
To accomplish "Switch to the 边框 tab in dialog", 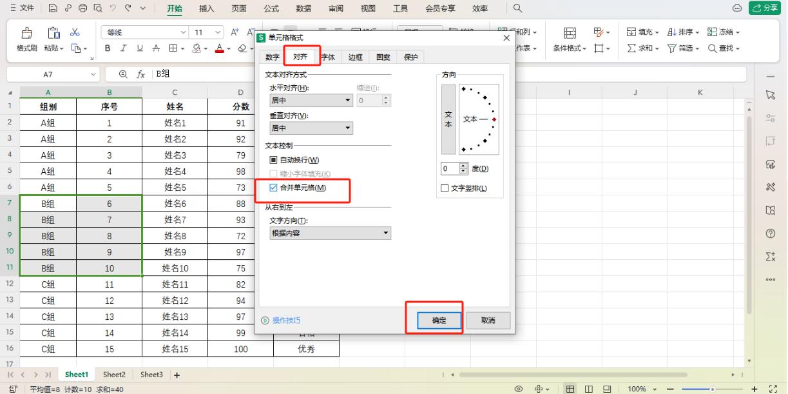I will (355, 57).
